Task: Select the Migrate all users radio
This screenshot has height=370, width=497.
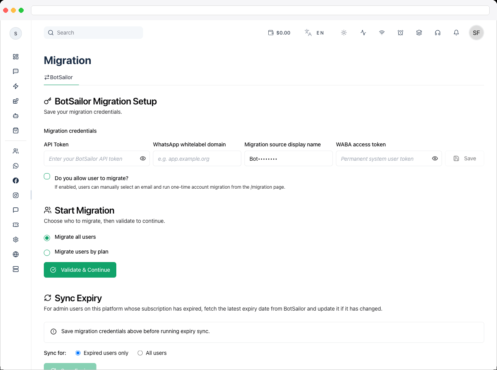Action: pos(47,238)
